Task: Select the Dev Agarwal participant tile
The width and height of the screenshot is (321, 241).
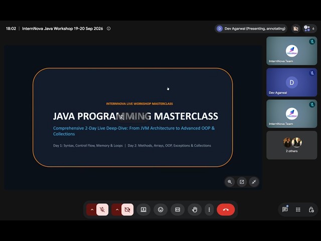Action: click(x=292, y=82)
